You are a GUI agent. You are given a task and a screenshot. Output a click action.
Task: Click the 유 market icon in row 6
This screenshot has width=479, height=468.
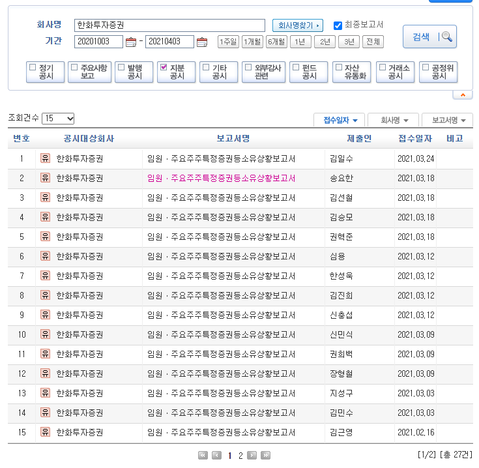pos(45,256)
